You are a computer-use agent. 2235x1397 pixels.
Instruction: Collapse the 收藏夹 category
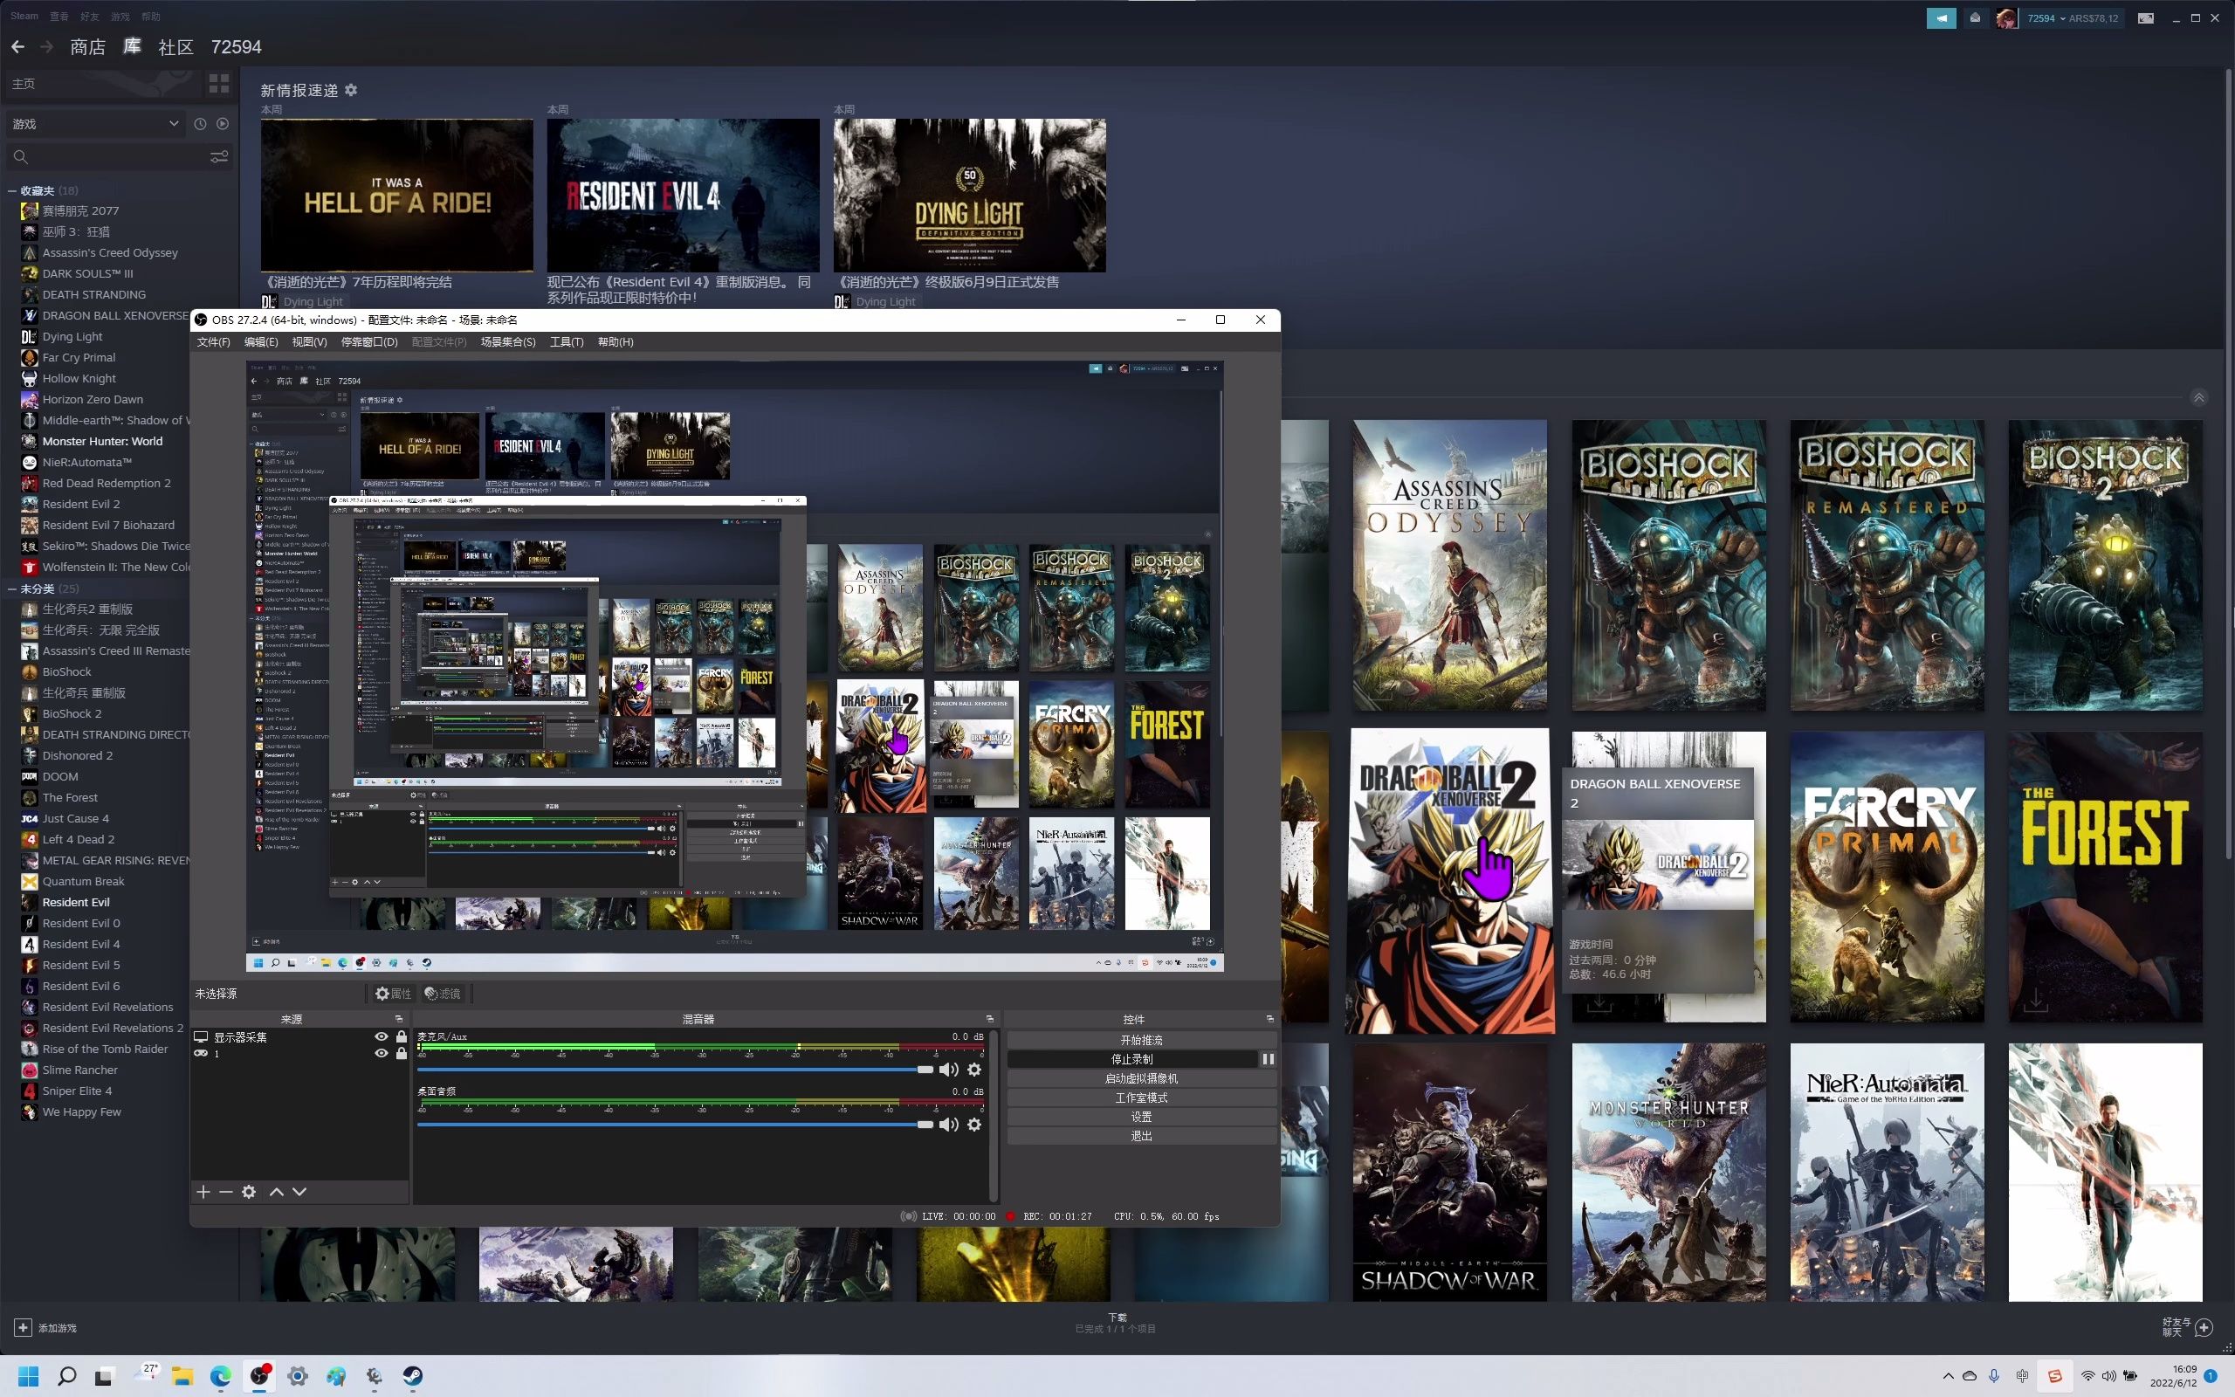point(12,191)
